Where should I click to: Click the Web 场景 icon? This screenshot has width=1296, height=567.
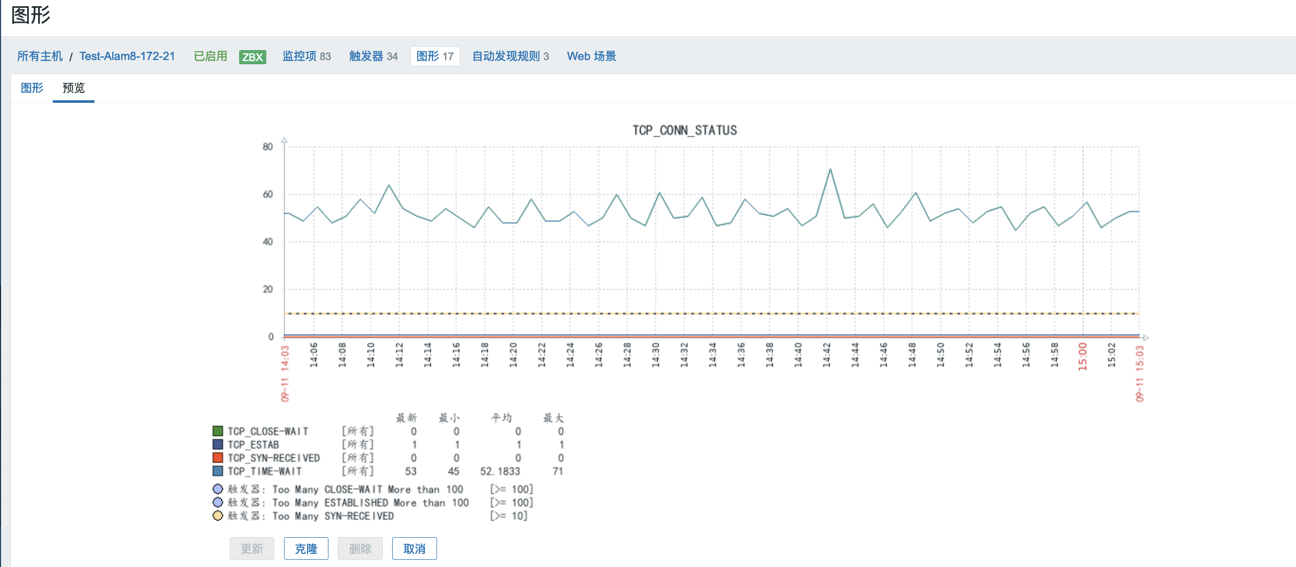point(591,56)
